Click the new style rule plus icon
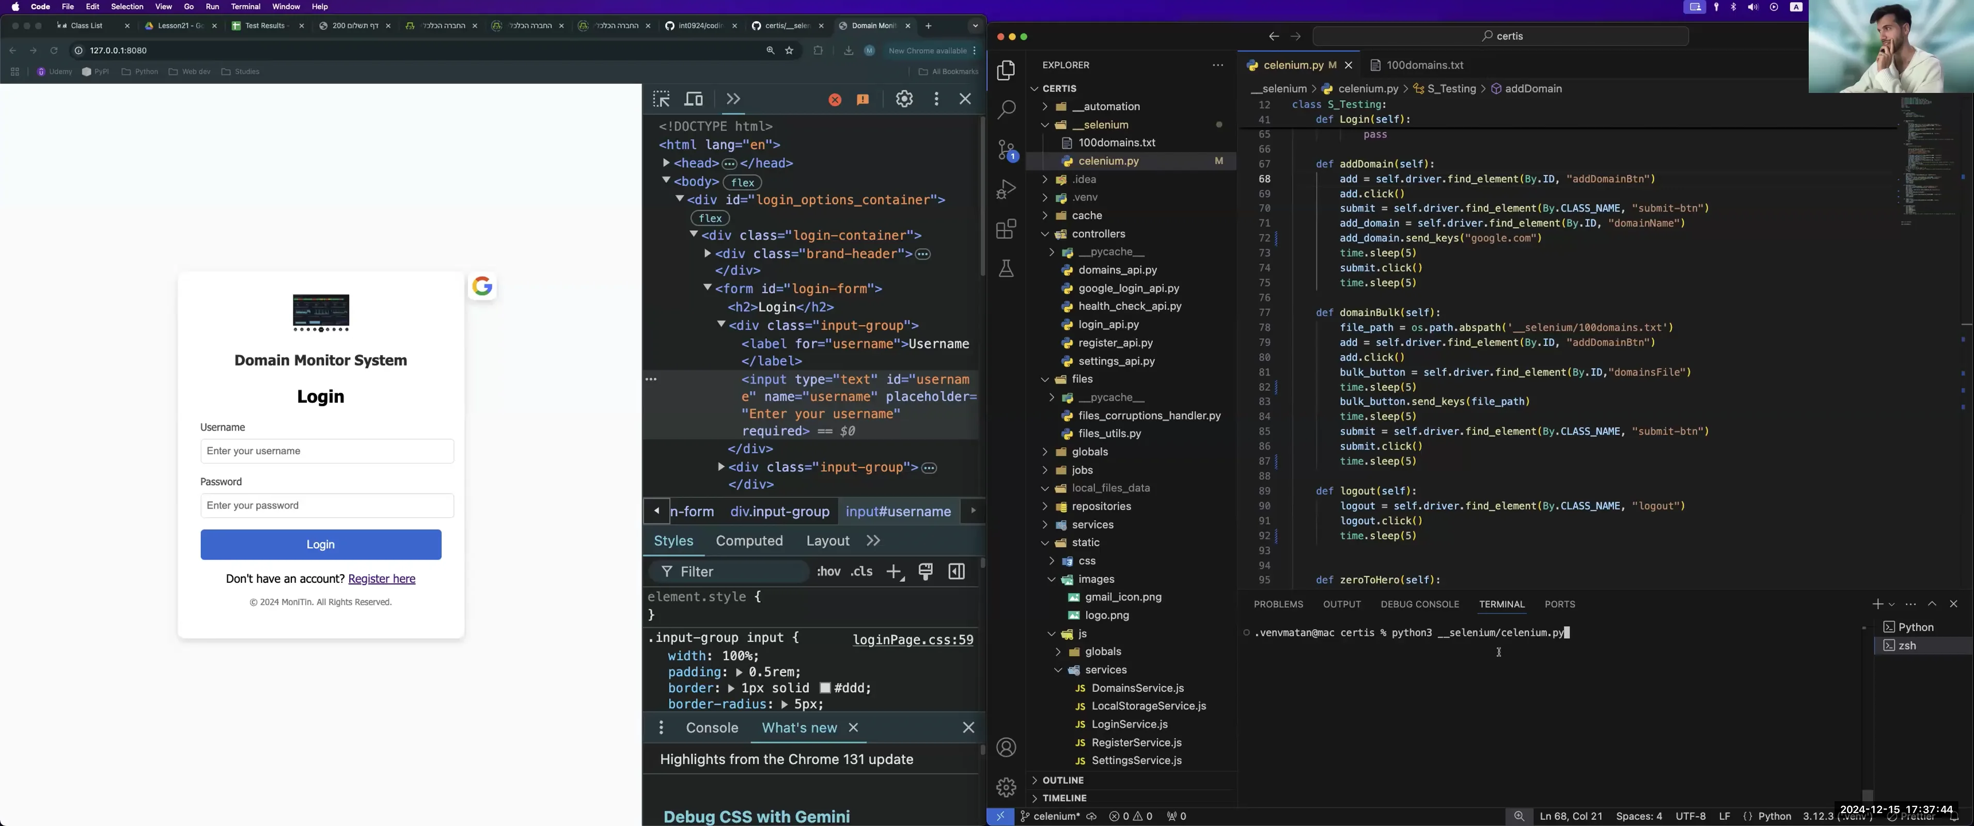 click(x=894, y=571)
